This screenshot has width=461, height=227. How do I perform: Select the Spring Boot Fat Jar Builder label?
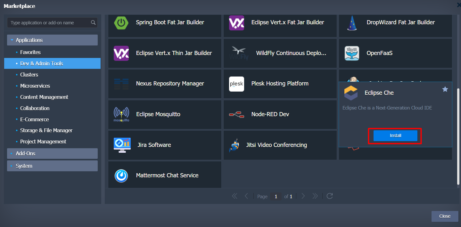click(x=170, y=22)
